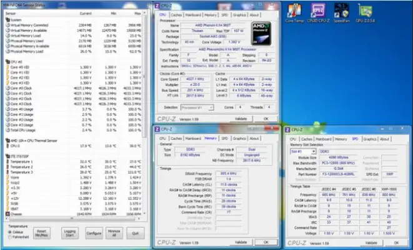Open Graphics tab in top CPU-Z window
Image resolution: width=413 pixels, height=250 pixels.
point(239,15)
